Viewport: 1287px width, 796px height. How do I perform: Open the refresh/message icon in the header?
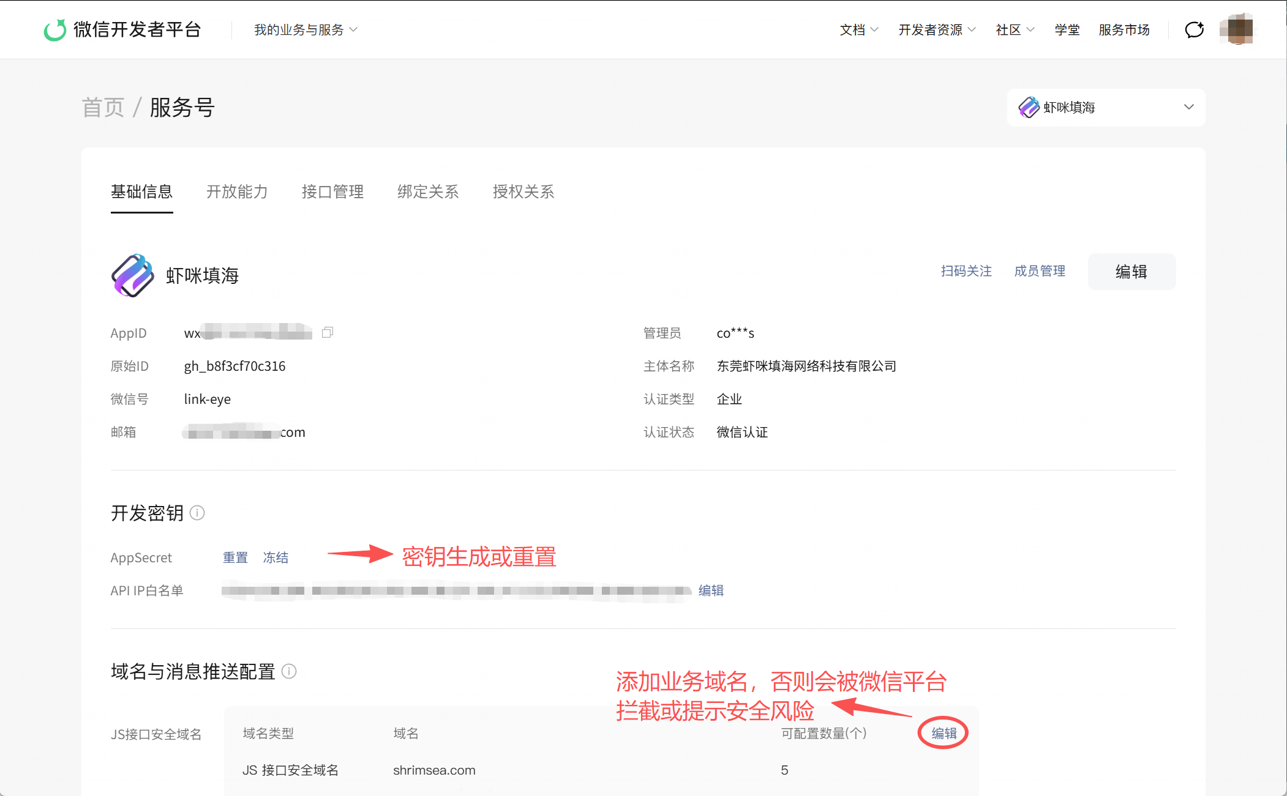(x=1194, y=29)
